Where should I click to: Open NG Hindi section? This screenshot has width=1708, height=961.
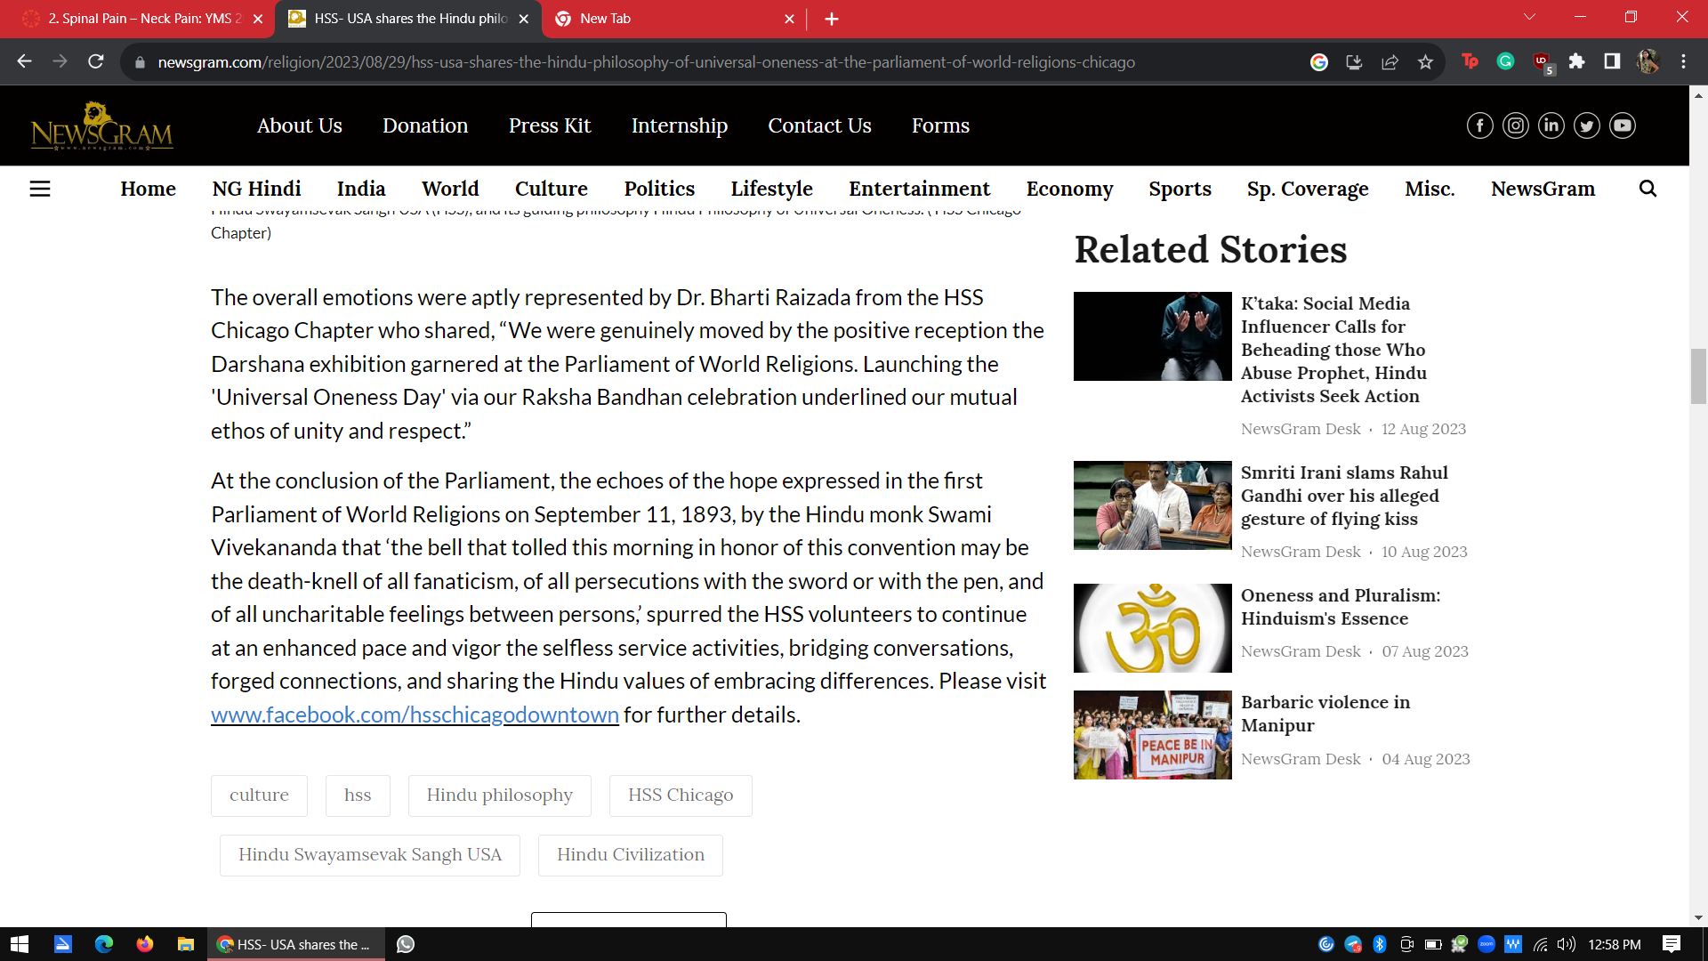[x=256, y=189]
